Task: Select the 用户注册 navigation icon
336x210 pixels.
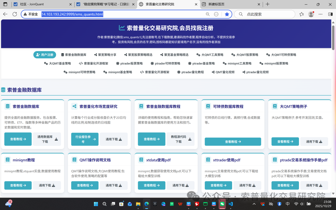Action: pyautogui.click(x=37, y=54)
